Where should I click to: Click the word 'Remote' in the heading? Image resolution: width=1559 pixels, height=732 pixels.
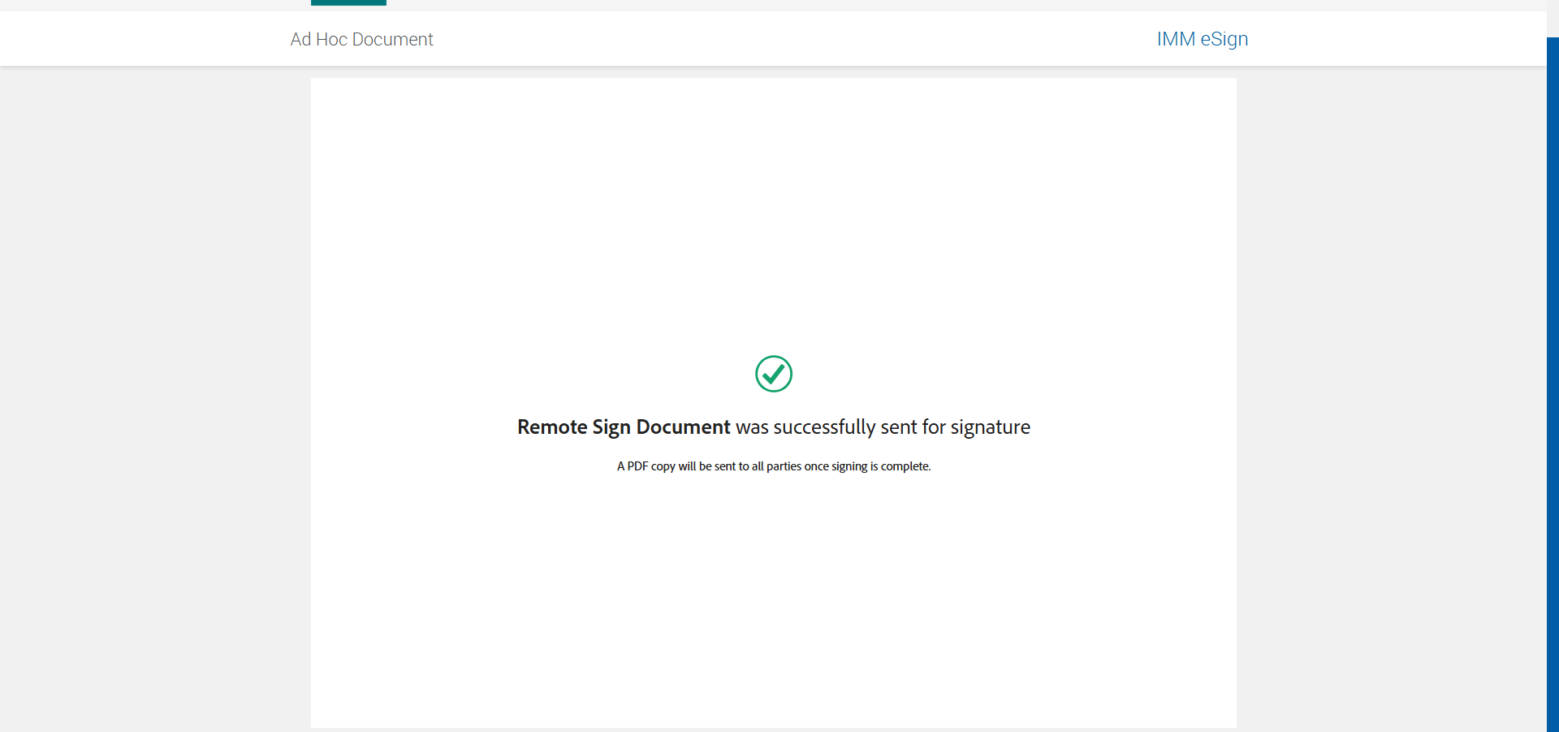[552, 427]
